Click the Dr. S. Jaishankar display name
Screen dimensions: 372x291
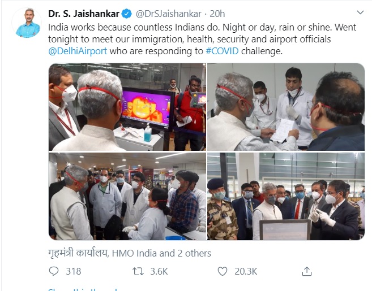[84, 14]
